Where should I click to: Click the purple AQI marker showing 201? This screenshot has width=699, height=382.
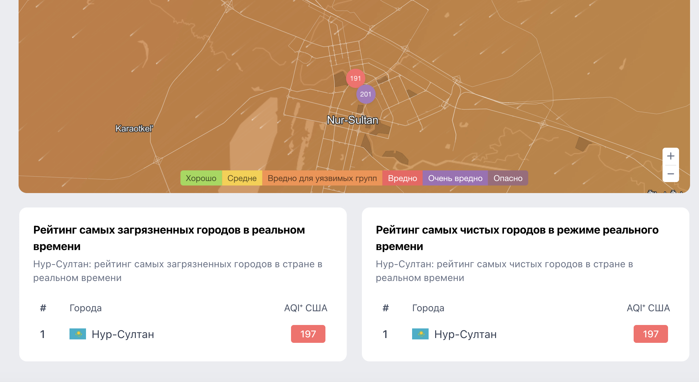coord(366,93)
